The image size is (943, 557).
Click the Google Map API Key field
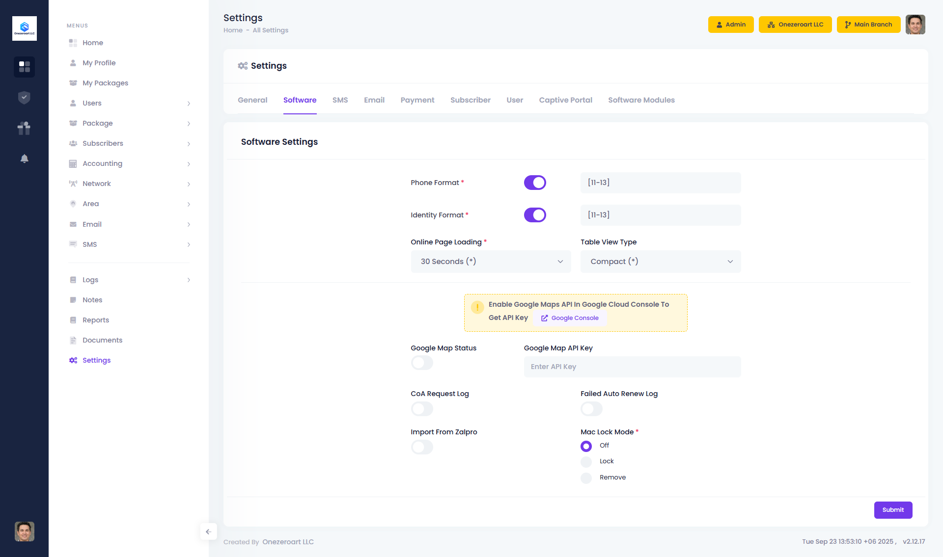pyautogui.click(x=632, y=367)
